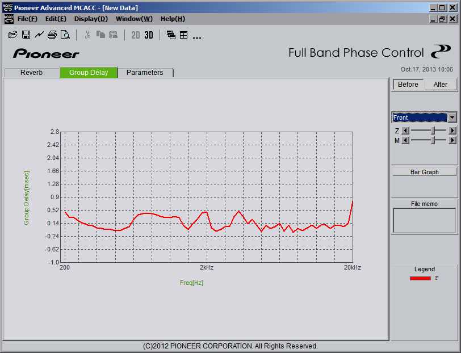Click the Group Delay[msec] axis title
This screenshot has height=353, width=461.
click(x=26, y=198)
